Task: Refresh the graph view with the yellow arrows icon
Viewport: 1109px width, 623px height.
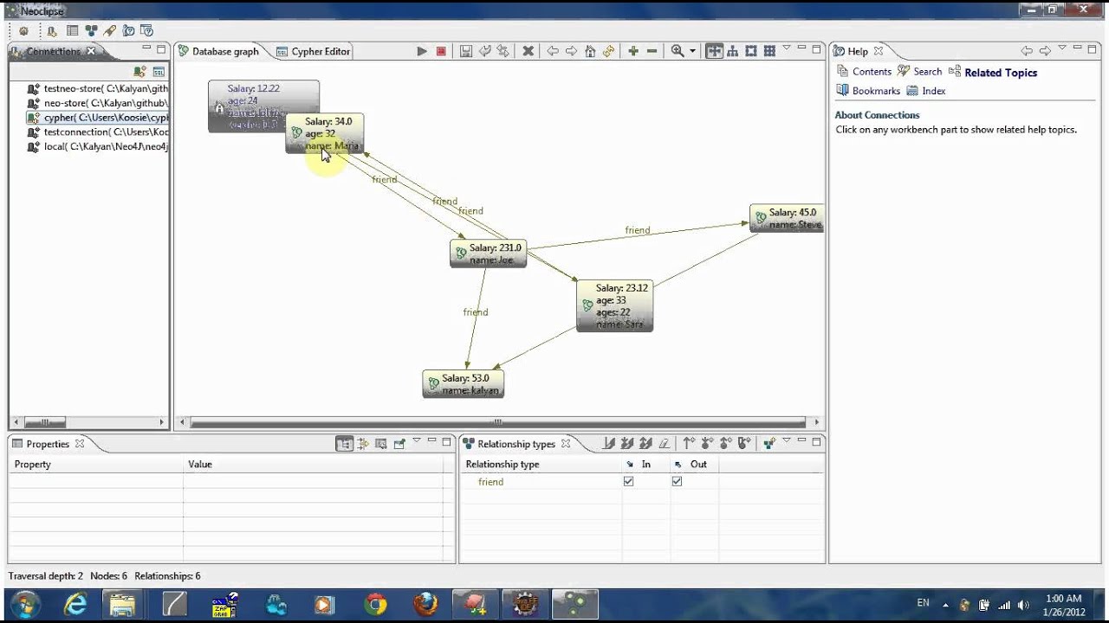Action: [608, 51]
